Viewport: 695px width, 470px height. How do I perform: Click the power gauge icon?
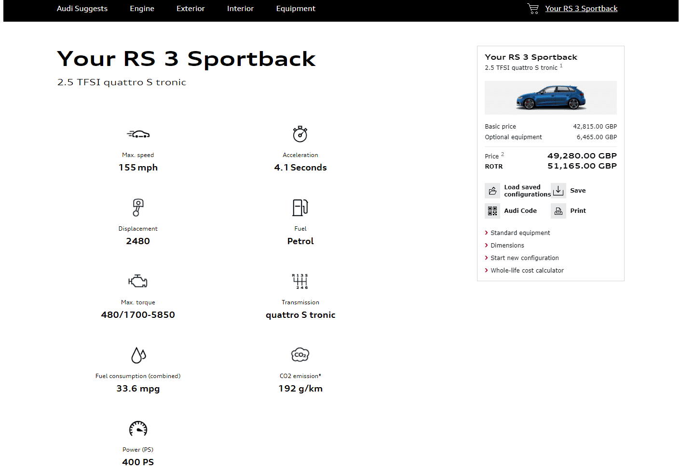pos(138,429)
